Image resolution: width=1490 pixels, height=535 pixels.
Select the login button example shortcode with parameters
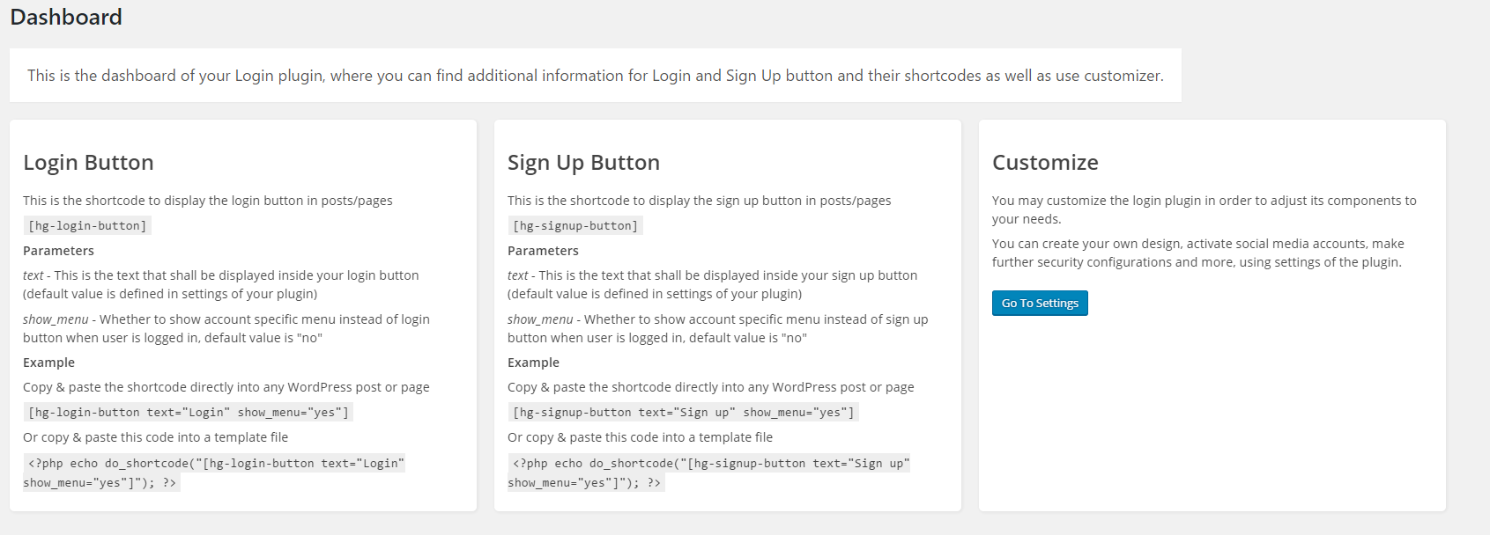(x=189, y=411)
